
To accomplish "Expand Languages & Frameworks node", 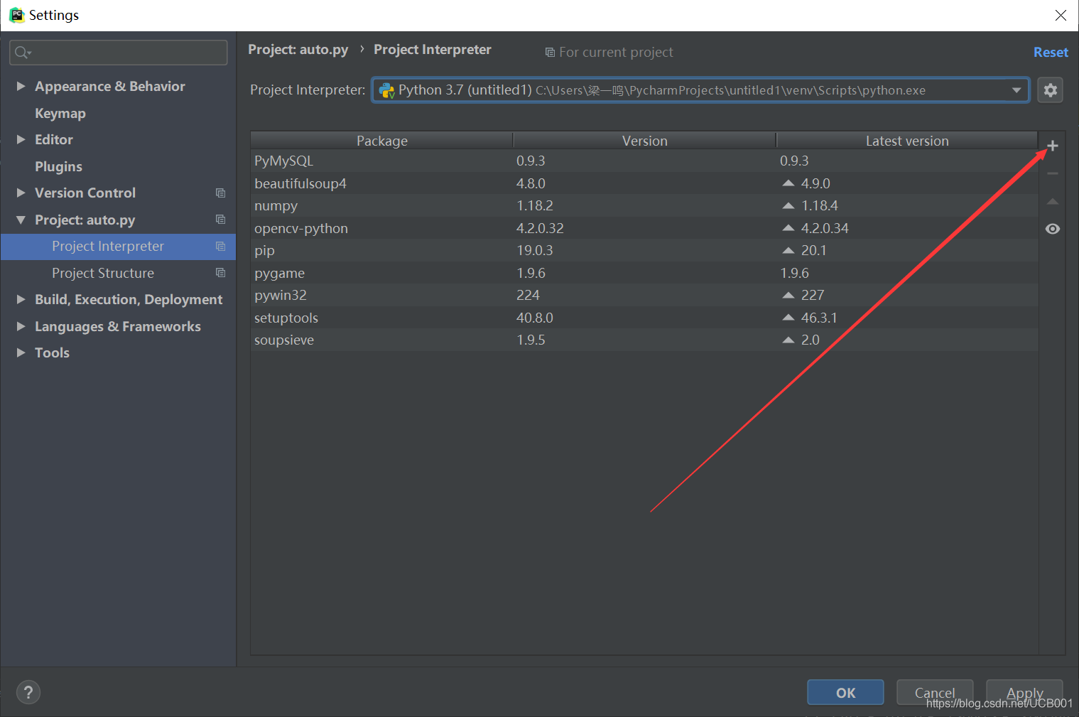I will coord(21,326).
